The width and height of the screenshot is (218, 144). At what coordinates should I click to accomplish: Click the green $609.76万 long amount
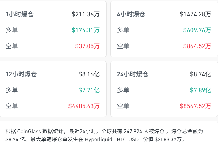(x=197, y=30)
